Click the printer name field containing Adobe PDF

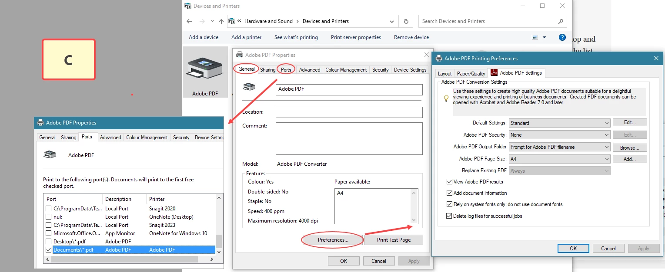[x=349, y=89]
